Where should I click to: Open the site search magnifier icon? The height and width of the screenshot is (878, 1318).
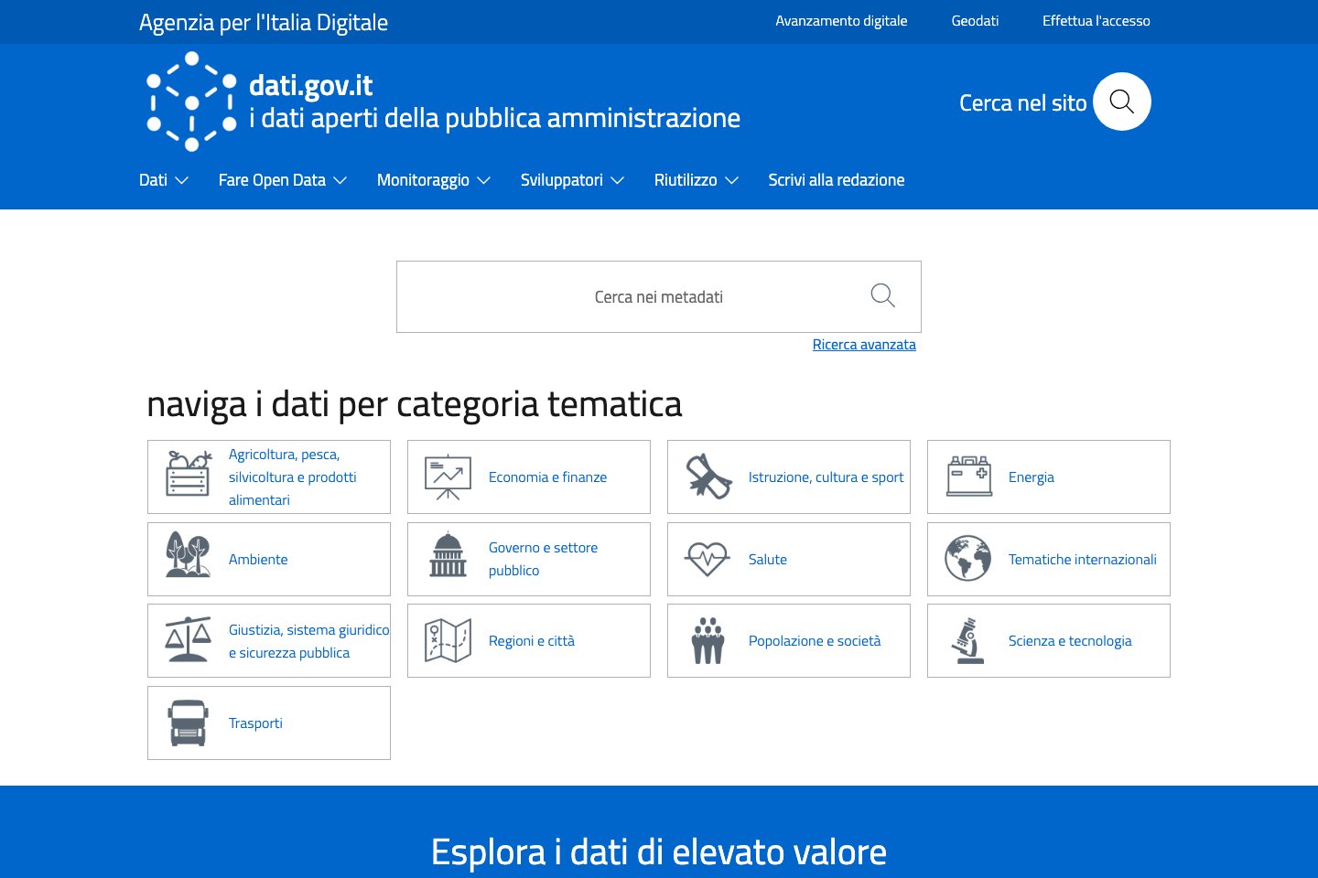(x=1121, y=102)
